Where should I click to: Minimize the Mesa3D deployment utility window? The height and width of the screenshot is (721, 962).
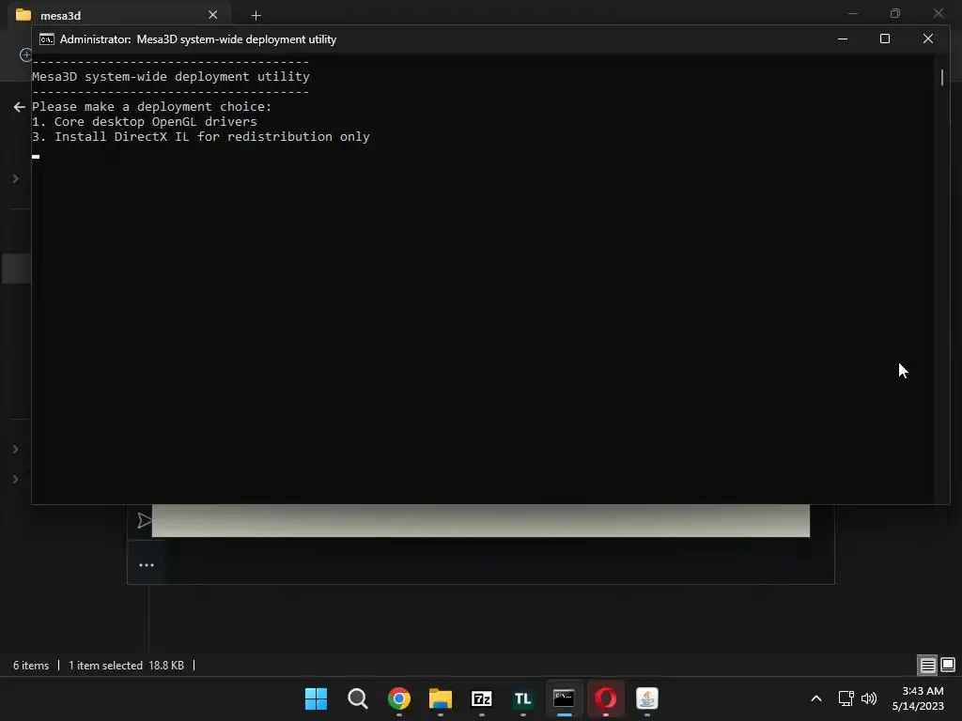point(843,39)
